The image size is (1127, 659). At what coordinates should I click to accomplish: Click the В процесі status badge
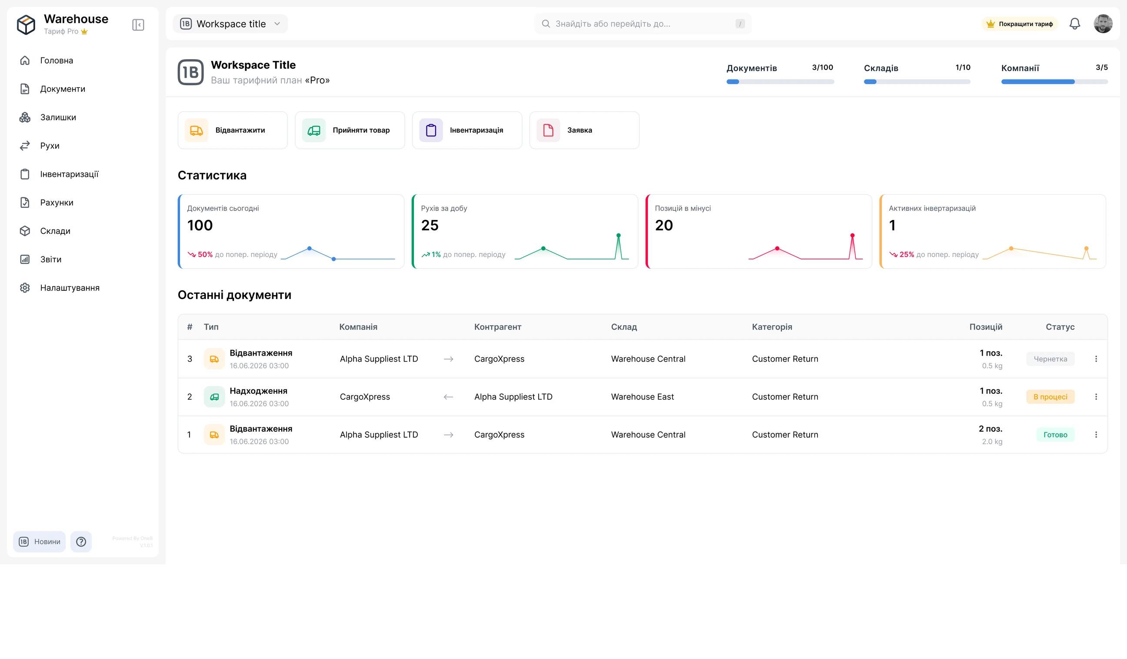[1050, 396]
